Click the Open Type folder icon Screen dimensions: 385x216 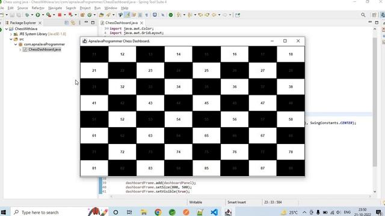coord(101,15)
